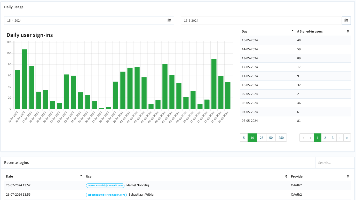Screen dimensions: 356x200
Task: Click the 22-04-2024 bar in chart
Action: (x=67, y=92)
